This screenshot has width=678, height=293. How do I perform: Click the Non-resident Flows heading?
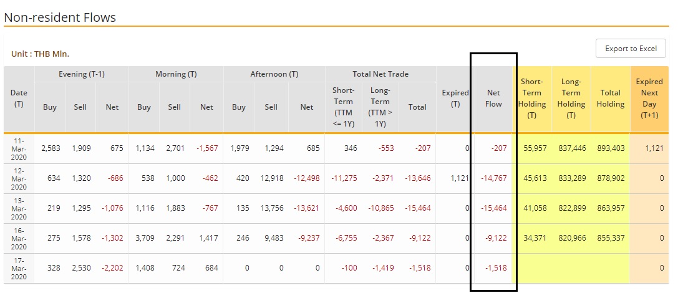pos(60,17)
